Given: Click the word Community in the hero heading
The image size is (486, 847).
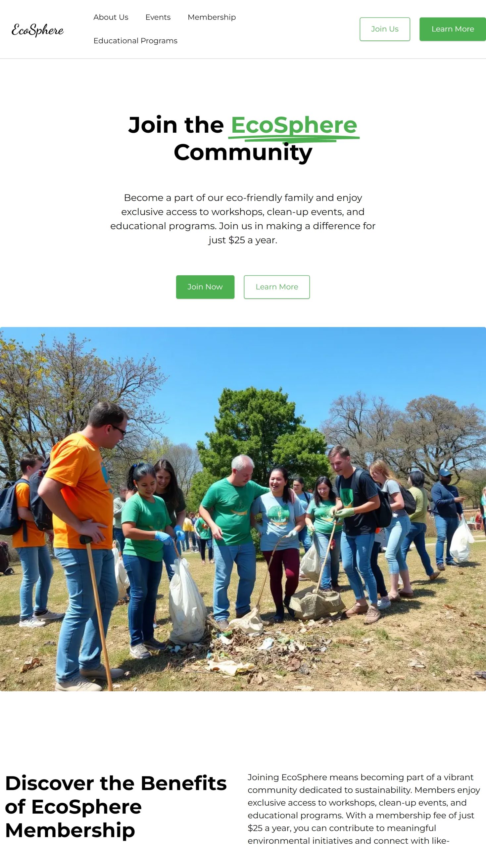Looking at the screenshot, I should click(x=243, y=153).
